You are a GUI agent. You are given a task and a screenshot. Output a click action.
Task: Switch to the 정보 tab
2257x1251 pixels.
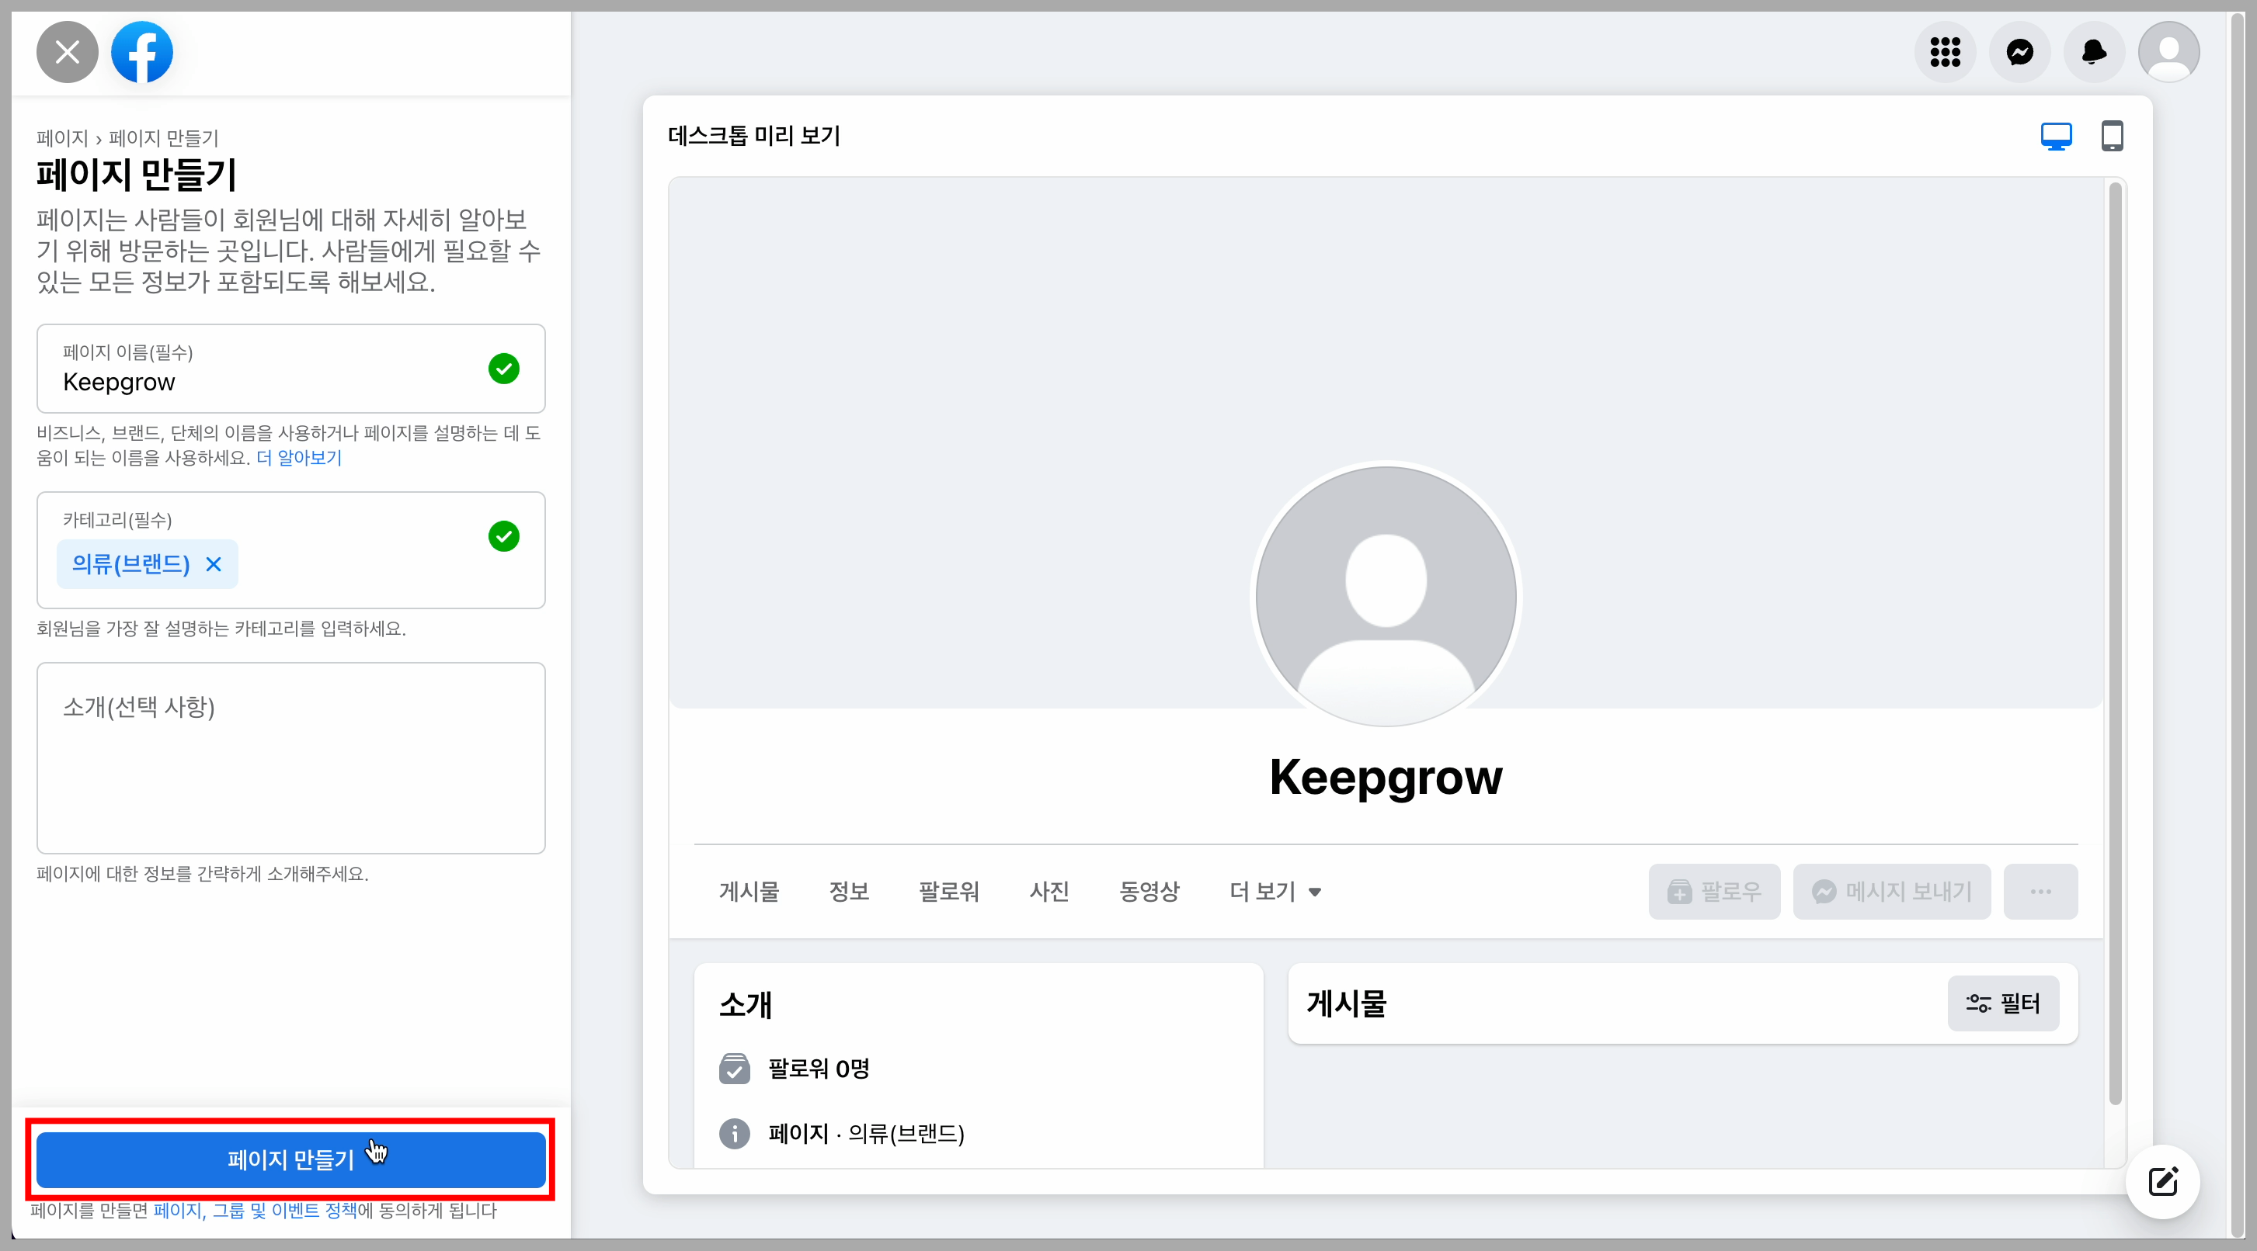tap(848, 891)
